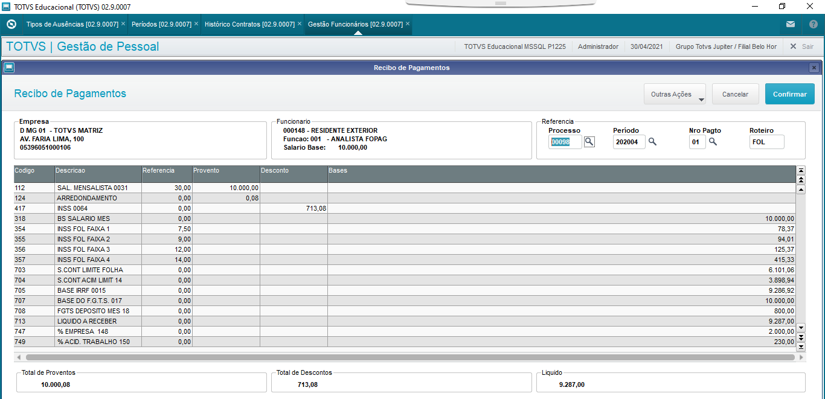
Task: Open the mail envelope icon in header
Action: [x=791, y=25]
